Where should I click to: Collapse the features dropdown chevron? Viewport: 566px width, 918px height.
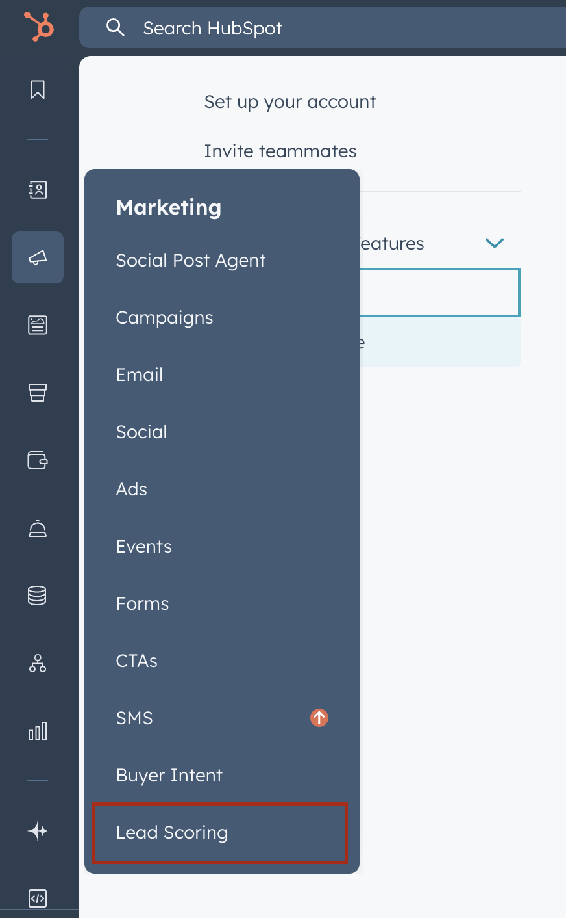tap(494, 243)
